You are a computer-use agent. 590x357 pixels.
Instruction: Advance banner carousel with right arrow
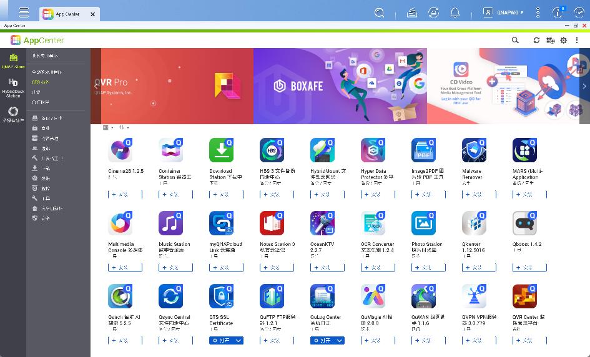[x=584, y=86]
